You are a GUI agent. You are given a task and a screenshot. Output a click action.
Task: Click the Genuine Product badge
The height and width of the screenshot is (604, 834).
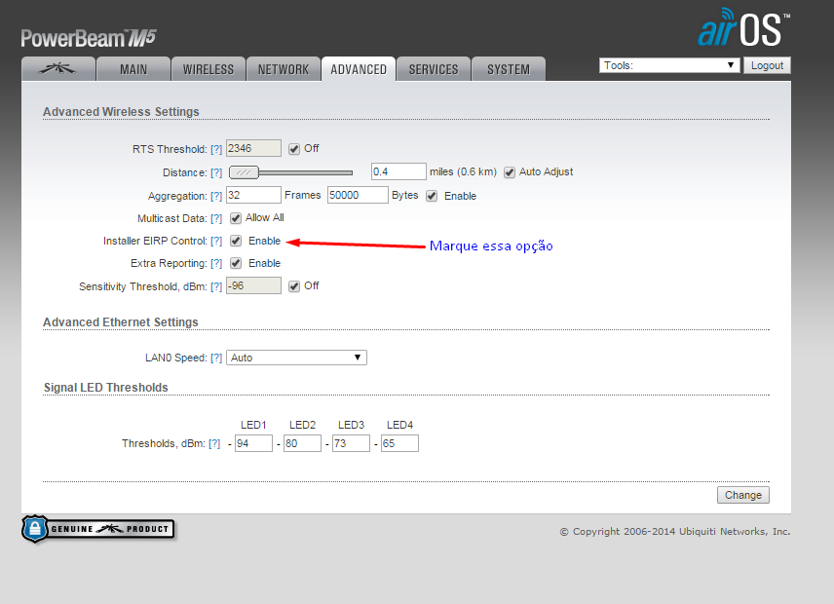98,529
